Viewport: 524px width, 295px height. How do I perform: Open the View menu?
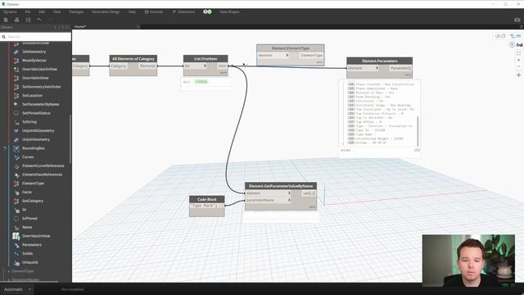point(57,11)
